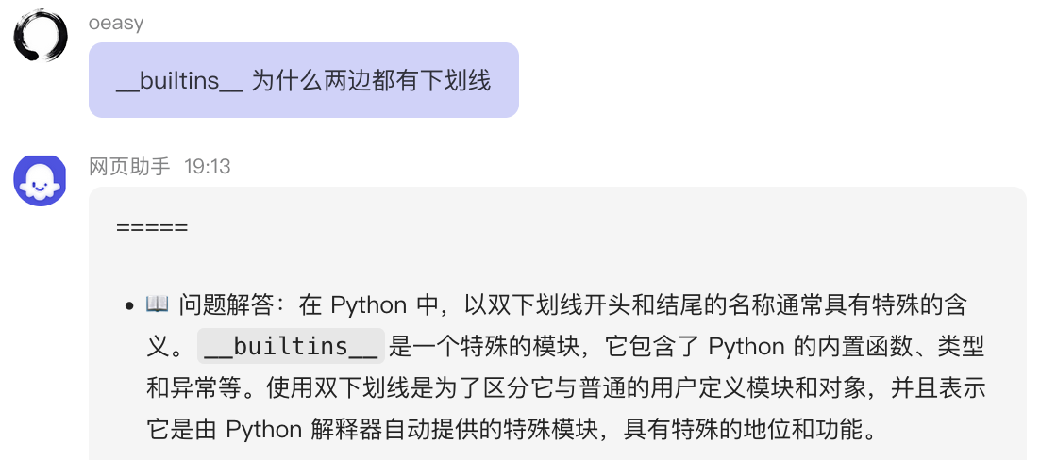Screen dimensions: 1040x460
Task: Click the open book emoji icon
Action: tap(157, 304)
